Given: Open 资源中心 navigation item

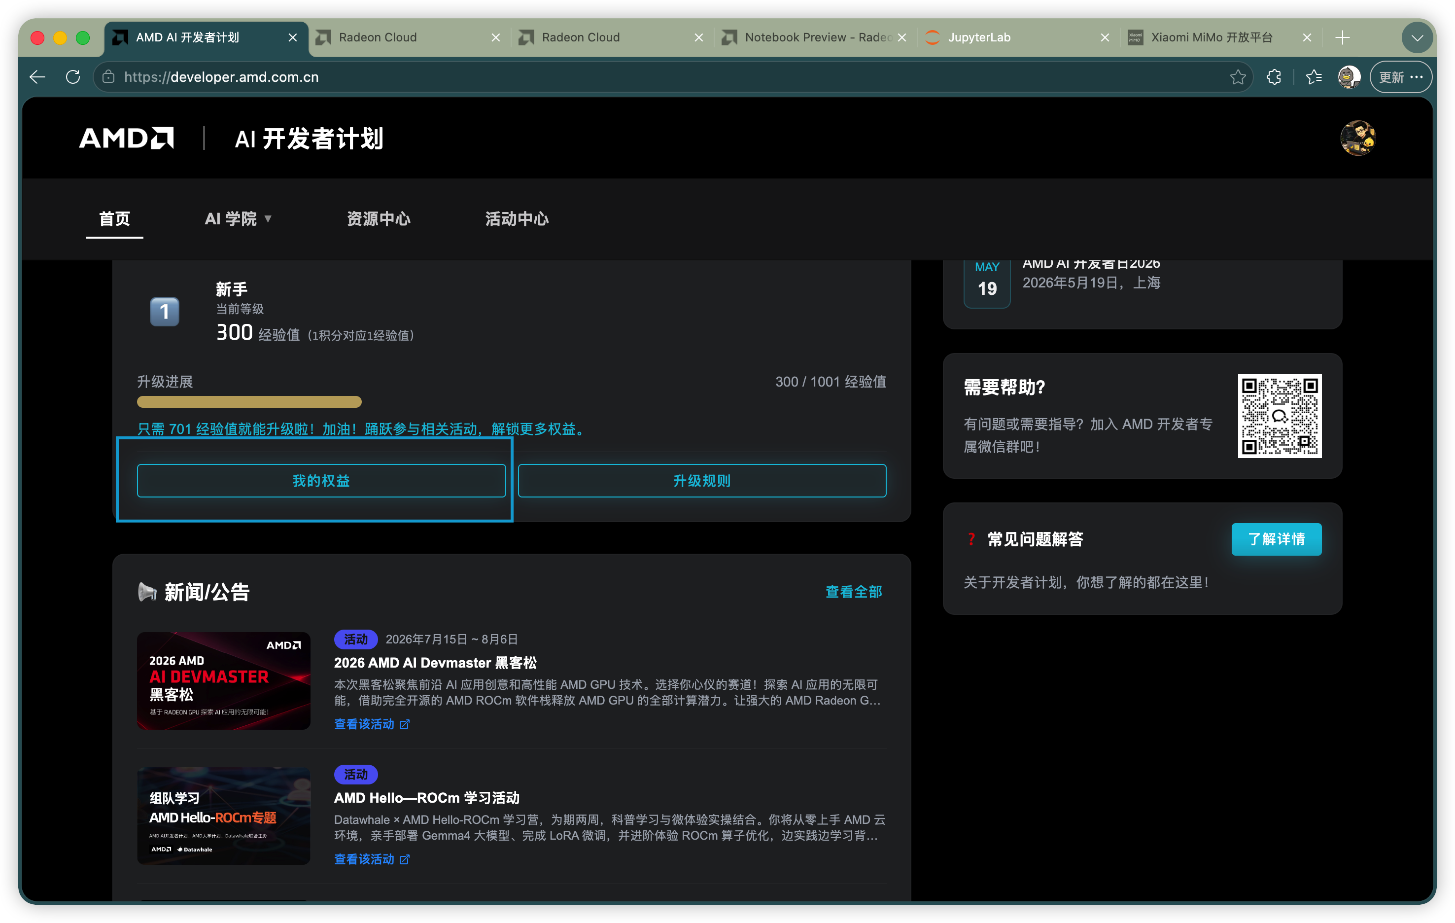Looking at the screenshot, I should tap(379, 218).
